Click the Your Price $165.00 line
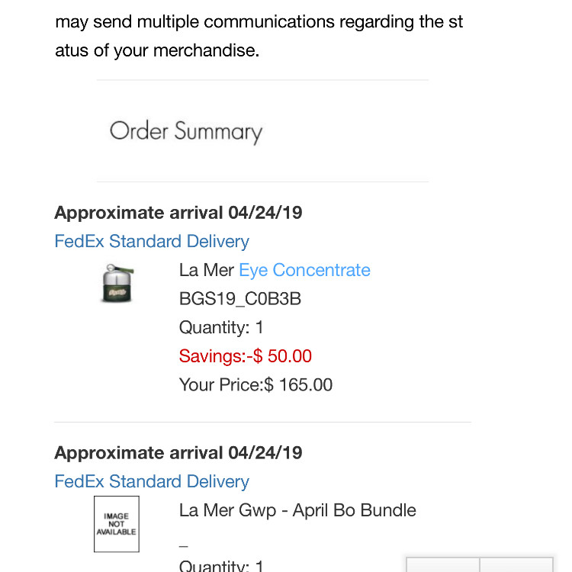The height and width of the screenshot is (572, 572). click(x=255, y=385)
